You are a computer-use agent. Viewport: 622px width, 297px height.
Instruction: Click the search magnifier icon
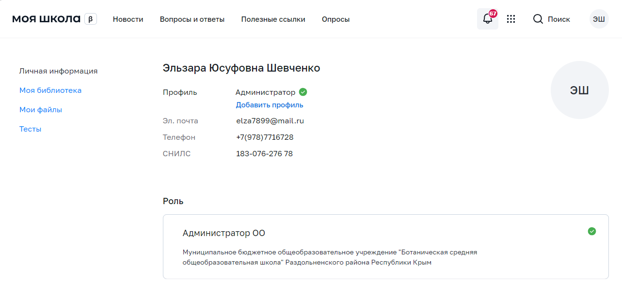pyautogui.click(x=538, y=19)
